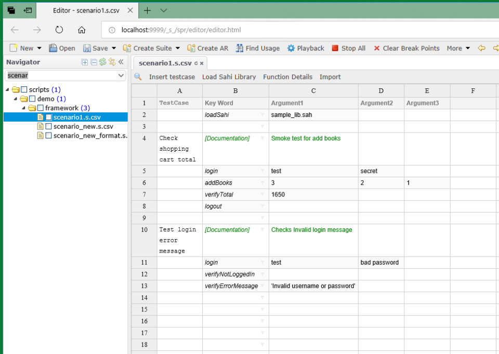This screenshot has height=354, width=499.
Task: Click the search magnifier in the editor toolbar
Action: tap(137, 76)
